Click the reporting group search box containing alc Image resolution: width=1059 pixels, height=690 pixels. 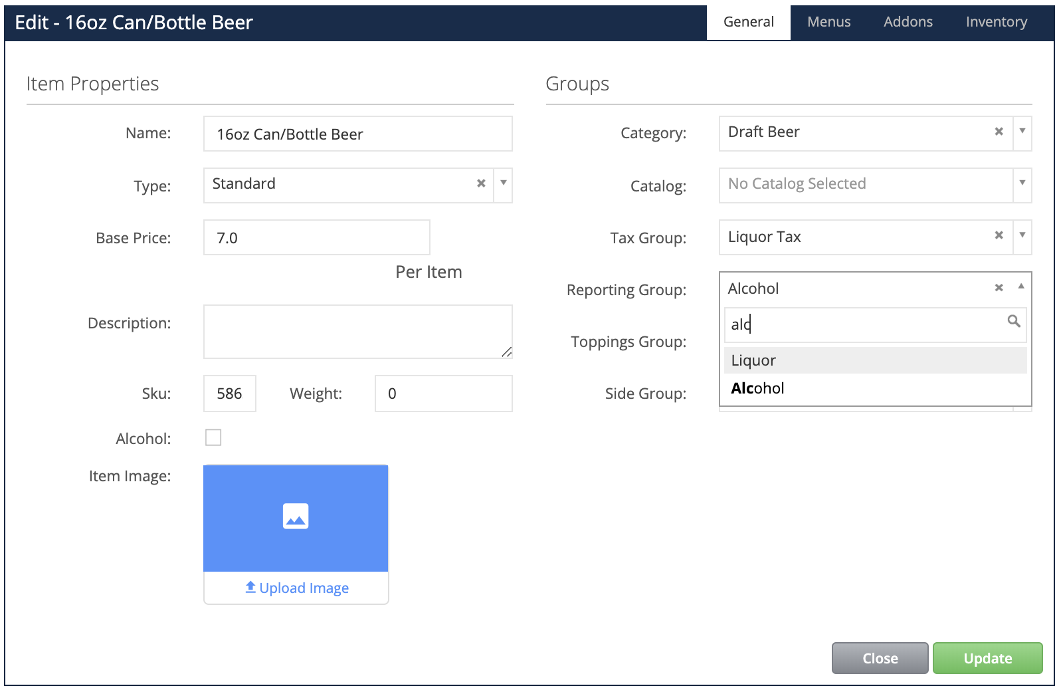[x=875, y=325]
